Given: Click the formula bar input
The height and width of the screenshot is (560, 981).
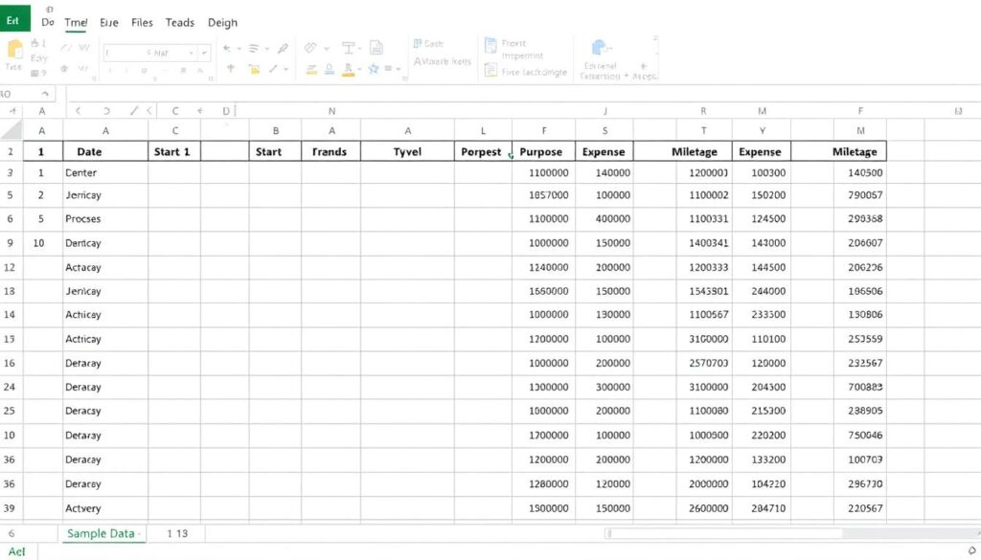Looking at the screenshot, I should pyautogui.click(x=523, y=94).
